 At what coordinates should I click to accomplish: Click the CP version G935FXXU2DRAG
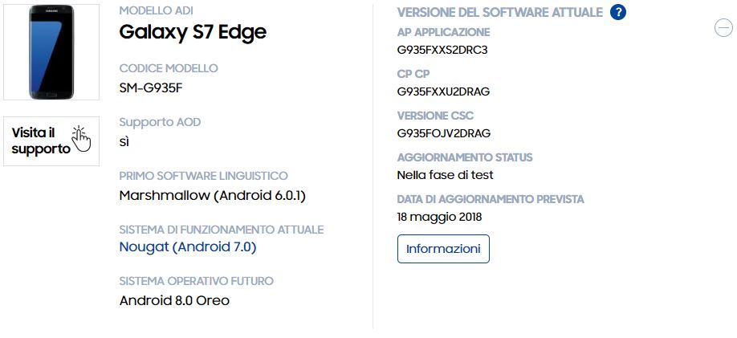pos(443,92)
